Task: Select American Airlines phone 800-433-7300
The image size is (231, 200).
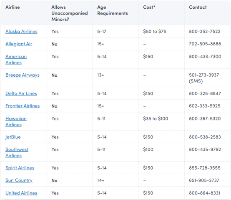Action: click(205, 57)
